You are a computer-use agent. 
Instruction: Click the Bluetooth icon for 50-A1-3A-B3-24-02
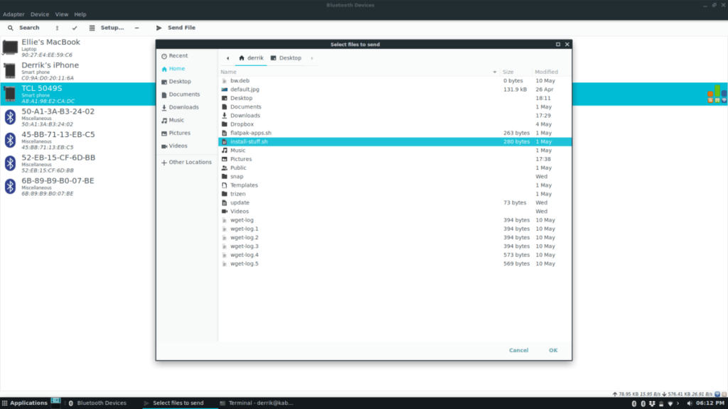tap(10, 116)
